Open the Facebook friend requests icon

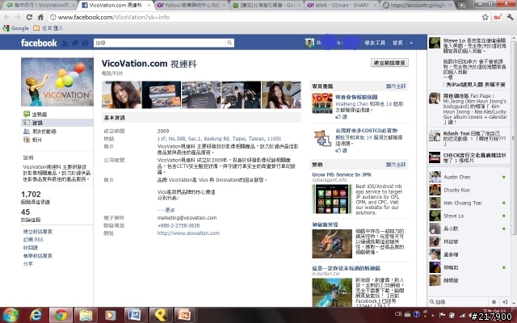click(x=65, y=43)
